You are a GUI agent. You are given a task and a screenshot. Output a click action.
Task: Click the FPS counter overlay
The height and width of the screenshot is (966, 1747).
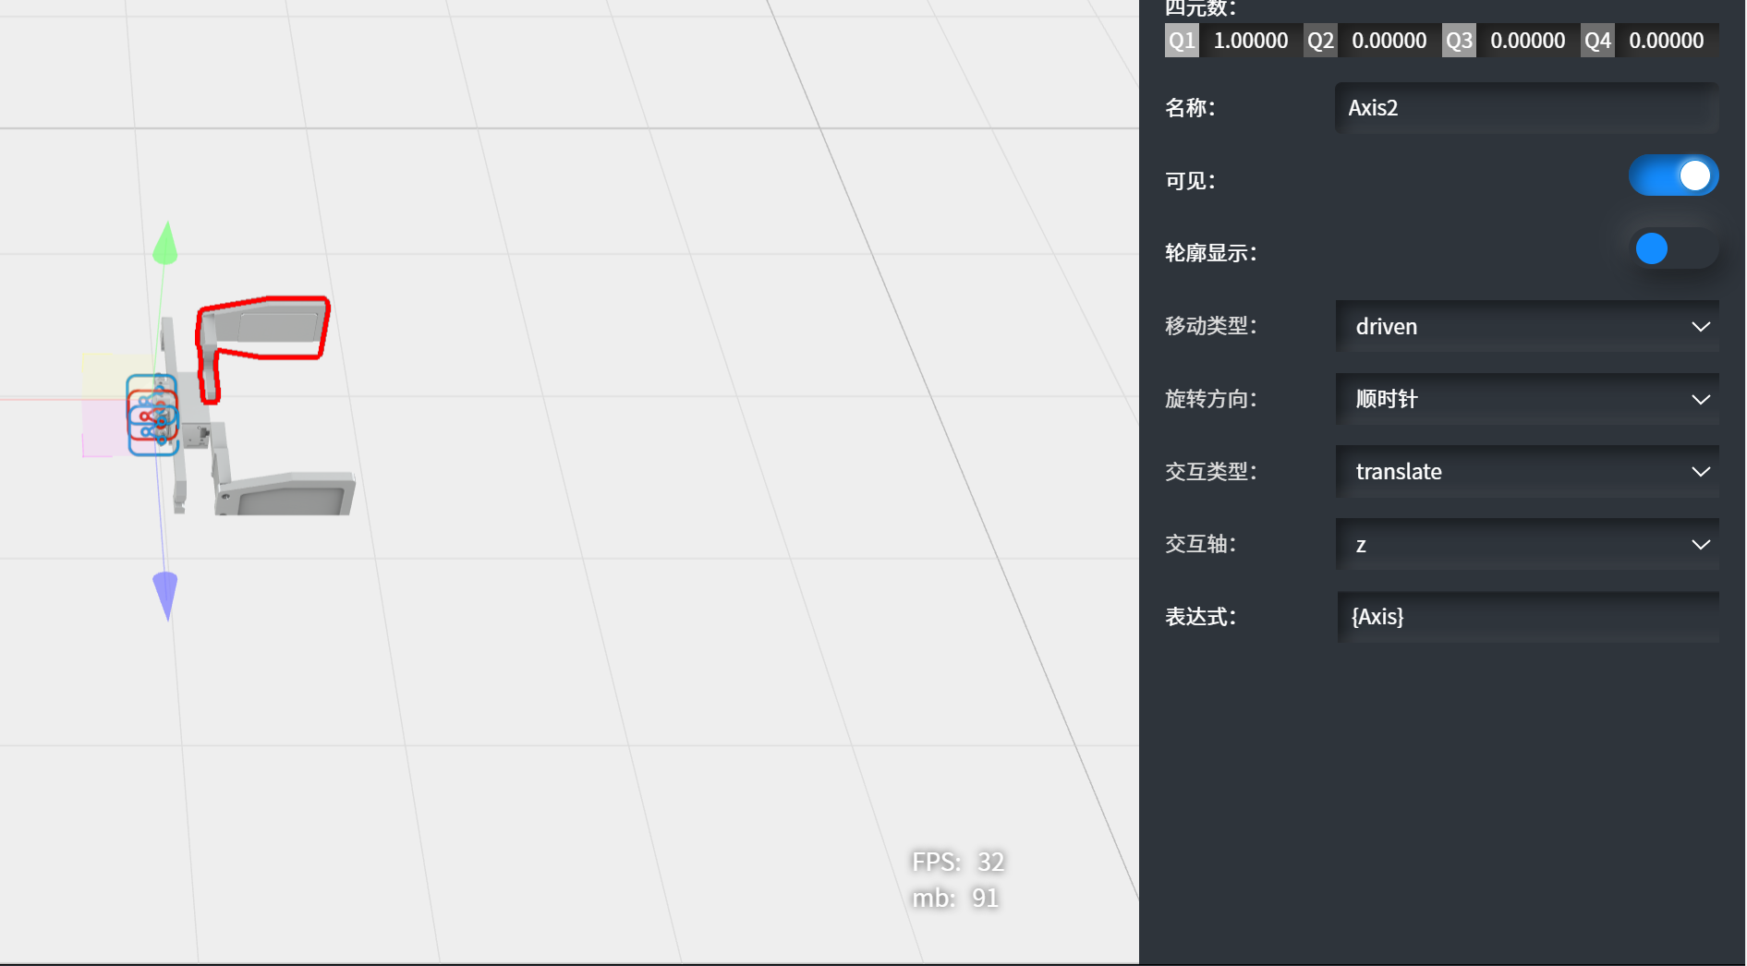tap(957, 862)
